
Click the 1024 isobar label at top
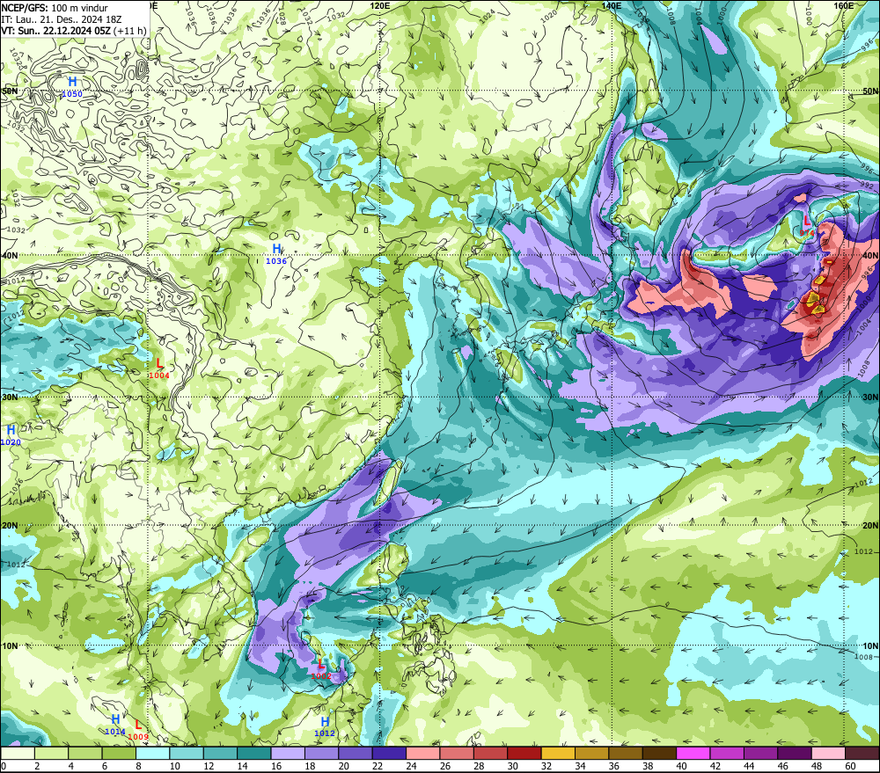[x=488, y=16]
